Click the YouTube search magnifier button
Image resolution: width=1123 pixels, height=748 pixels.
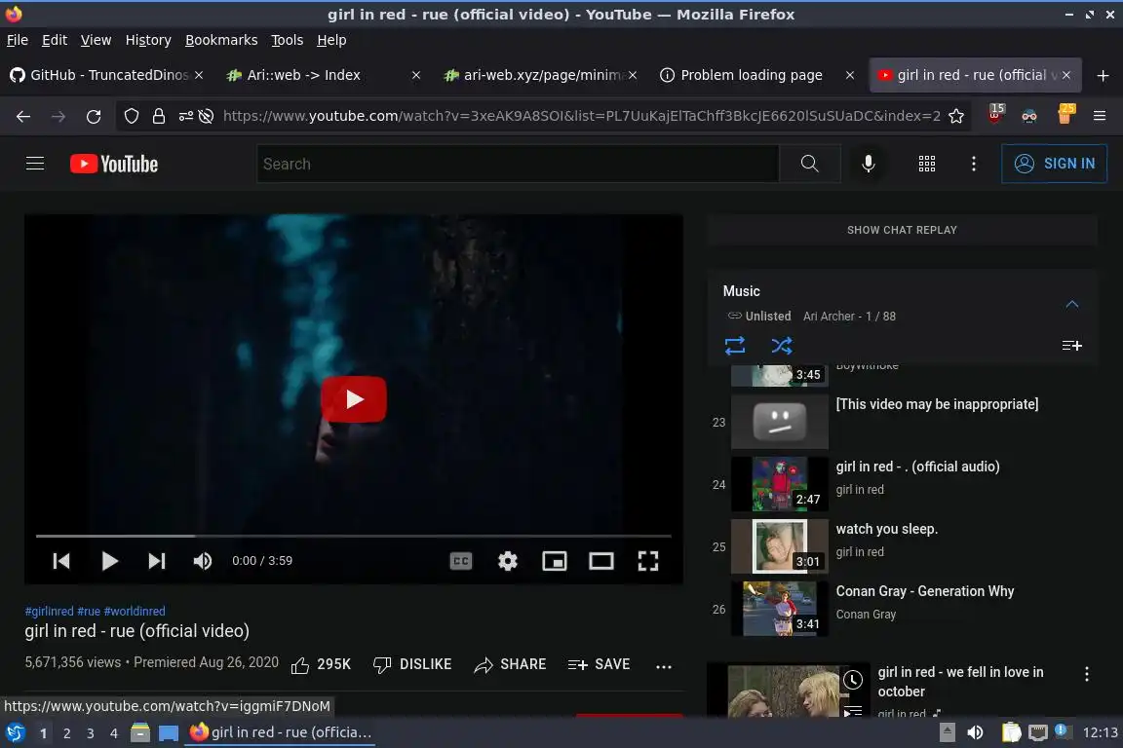[809, 164]
